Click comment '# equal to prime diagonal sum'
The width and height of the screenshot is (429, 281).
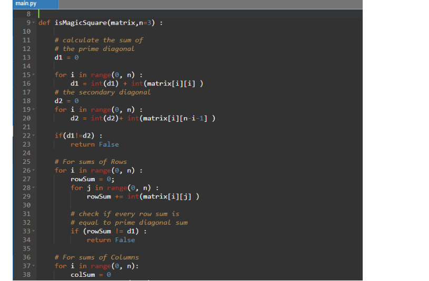point(129,223)
